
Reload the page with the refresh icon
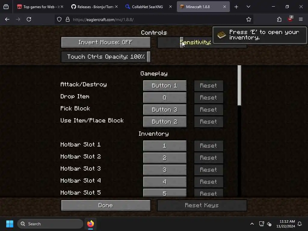click(29, 19)
